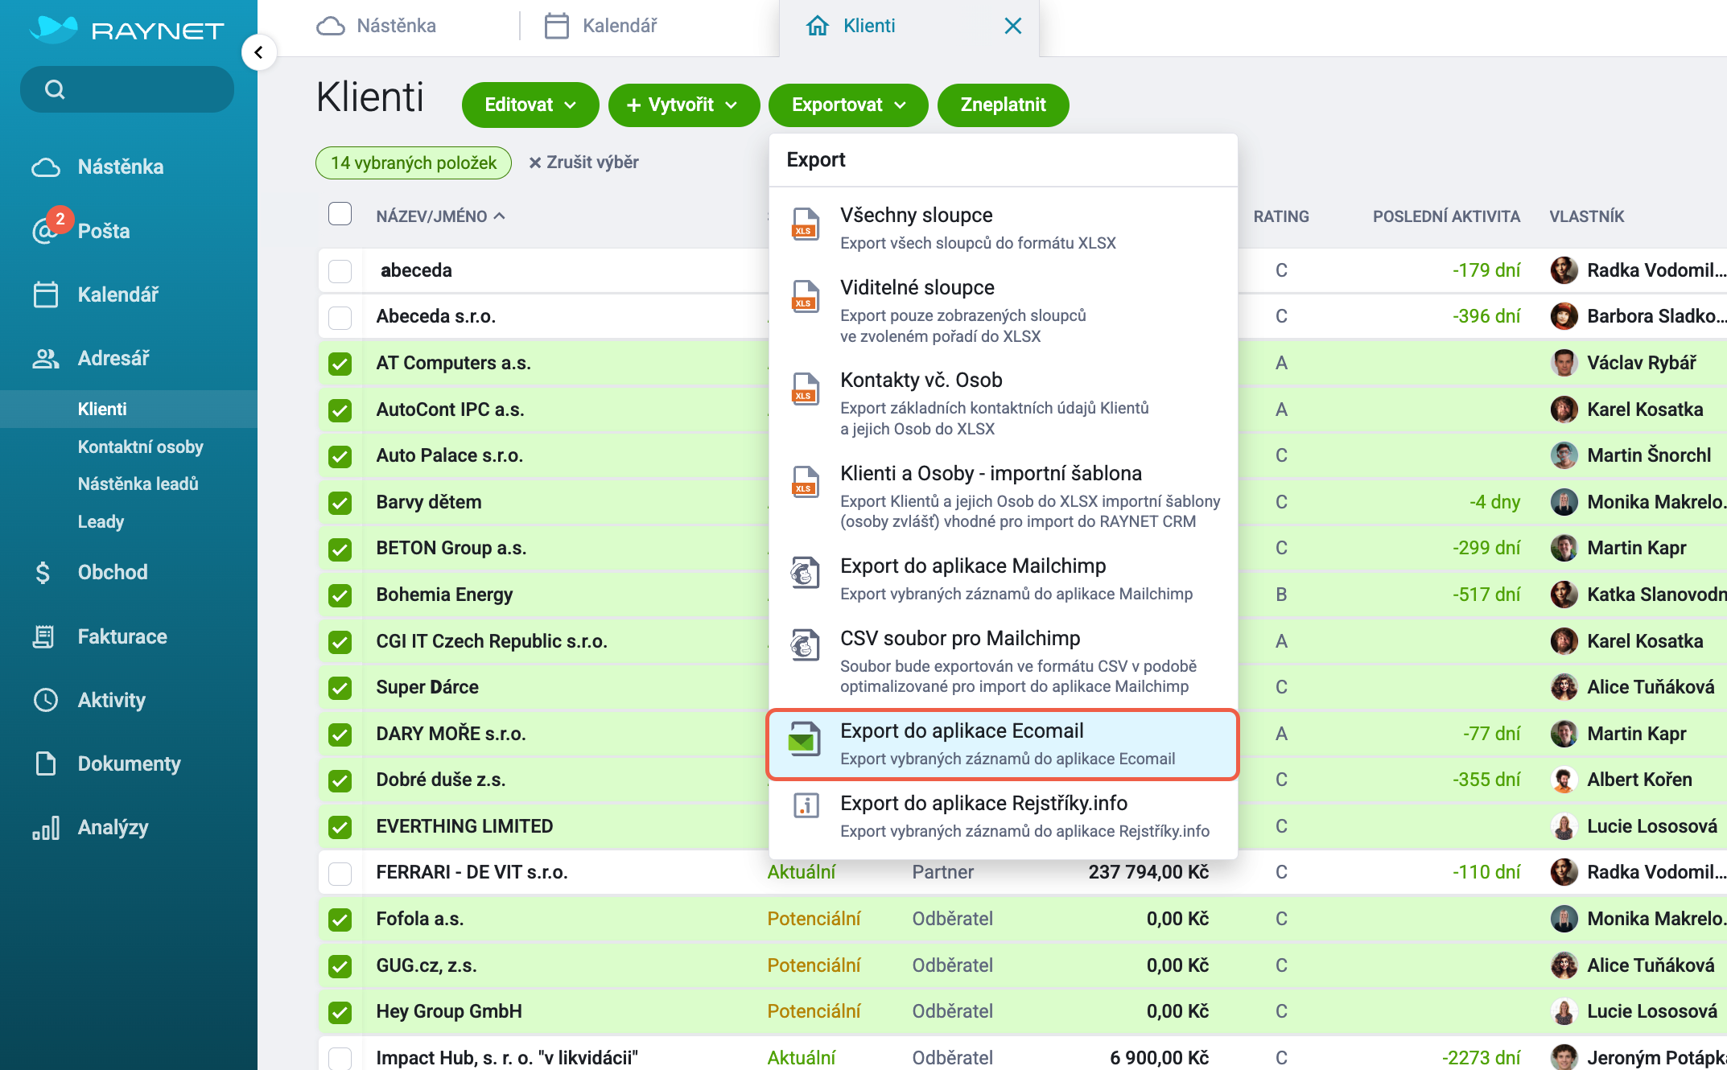Click the Analýzy bar chart icon
The width and height of the screenshot is (1727, 1070).
(x=46, y=828)
